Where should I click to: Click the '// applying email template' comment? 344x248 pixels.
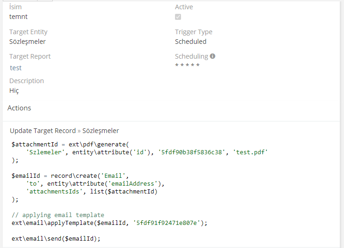point(58,215)
